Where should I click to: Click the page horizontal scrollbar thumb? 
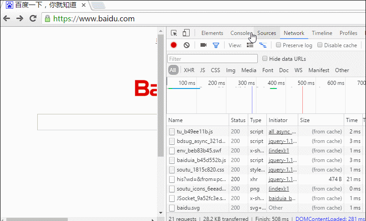point(37,219)
